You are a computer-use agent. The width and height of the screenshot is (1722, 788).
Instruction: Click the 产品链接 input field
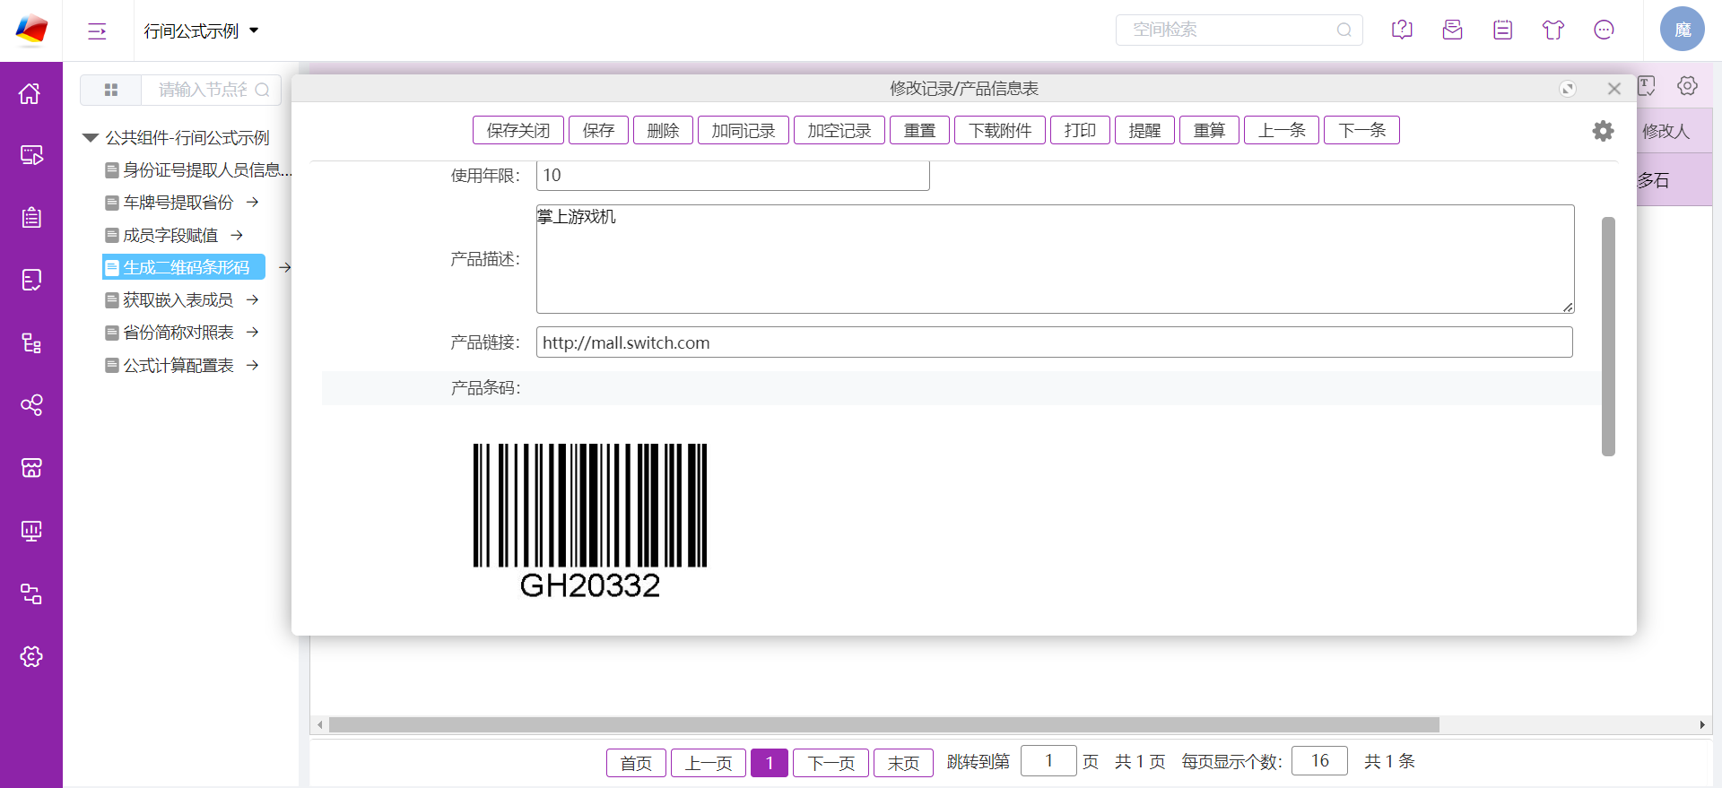1054,342
